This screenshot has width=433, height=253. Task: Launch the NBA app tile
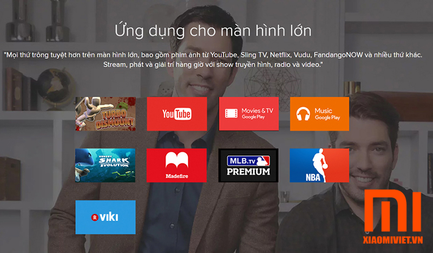pyautogui.click(x=319, y=165)
